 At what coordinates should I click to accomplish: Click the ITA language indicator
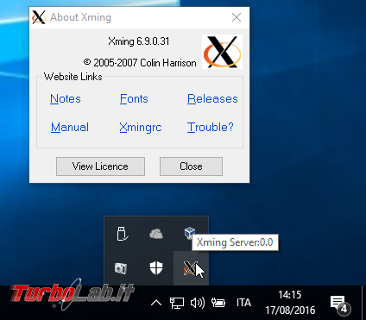243,303
